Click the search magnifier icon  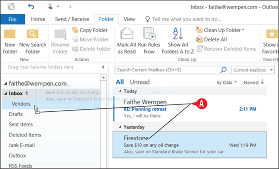coord(224,70)
